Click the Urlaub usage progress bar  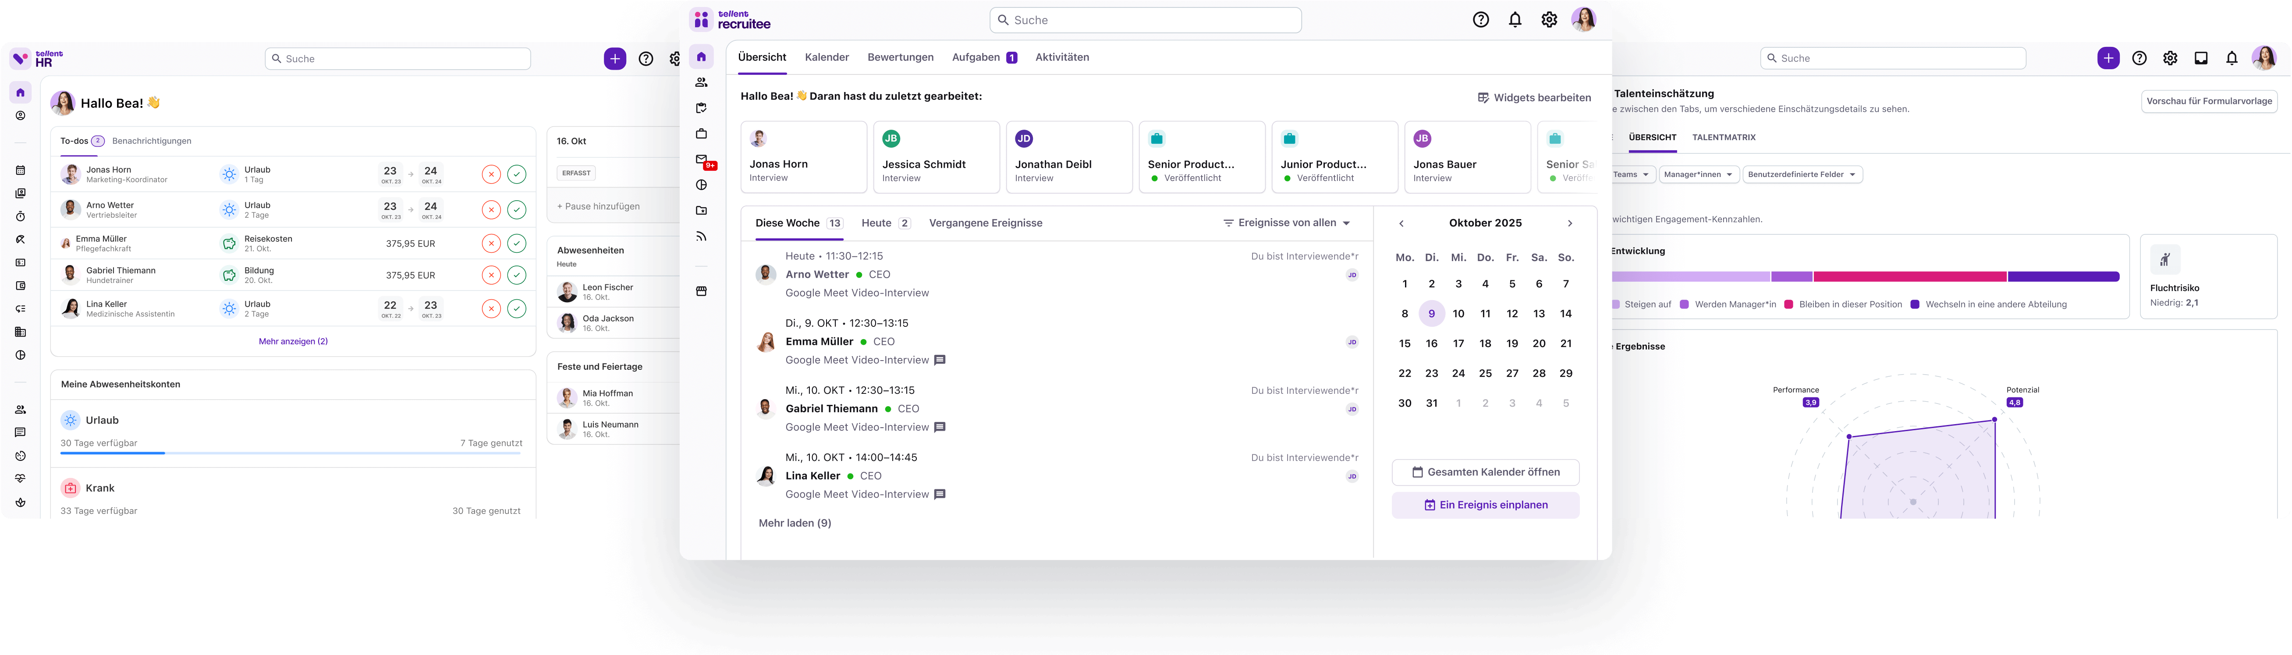point(291,453)
